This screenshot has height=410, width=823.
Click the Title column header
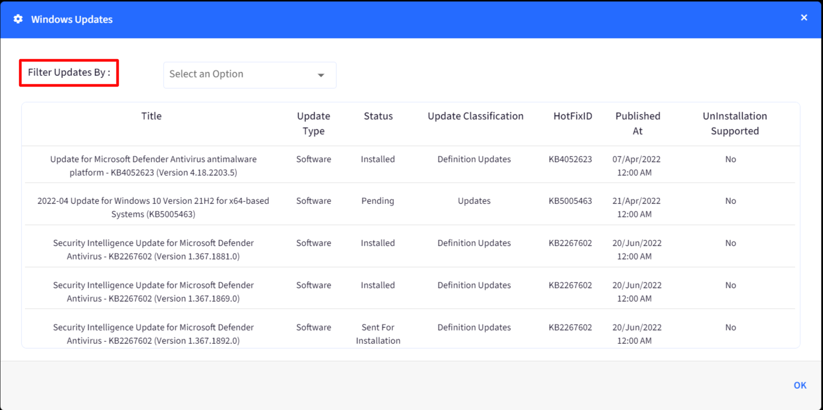click(x=151, y=116)
